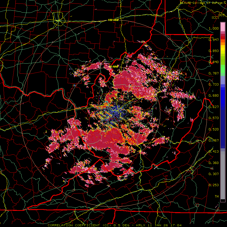Click the 0.680 scale value
Image resolution: width=227 pixels, height=227 pixels.
coord(214,96)
